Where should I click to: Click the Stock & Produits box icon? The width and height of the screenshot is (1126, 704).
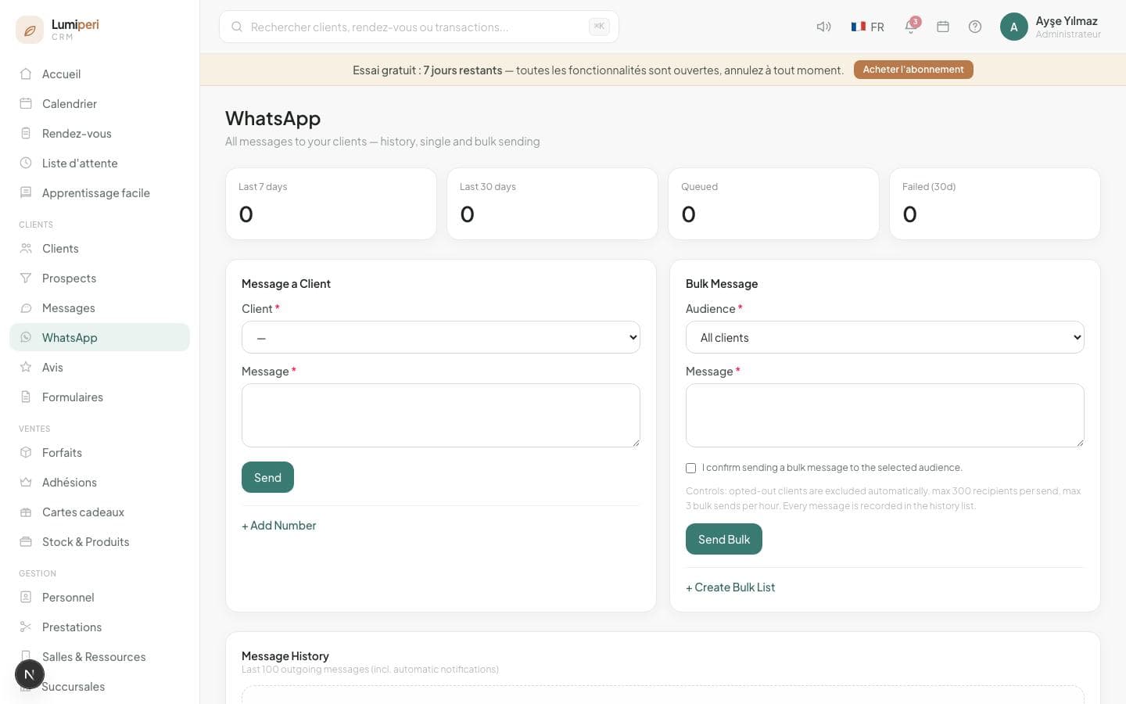coord(26,541)
